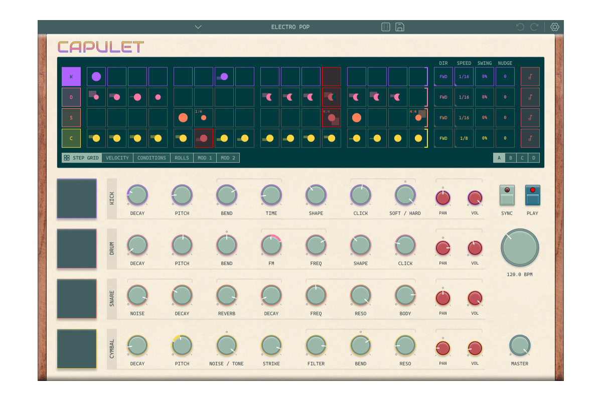This screenshot has height=401, width=602.
Task: Click the save preset floppy icon
Action: pyautogui.click(x=400, y=27)
